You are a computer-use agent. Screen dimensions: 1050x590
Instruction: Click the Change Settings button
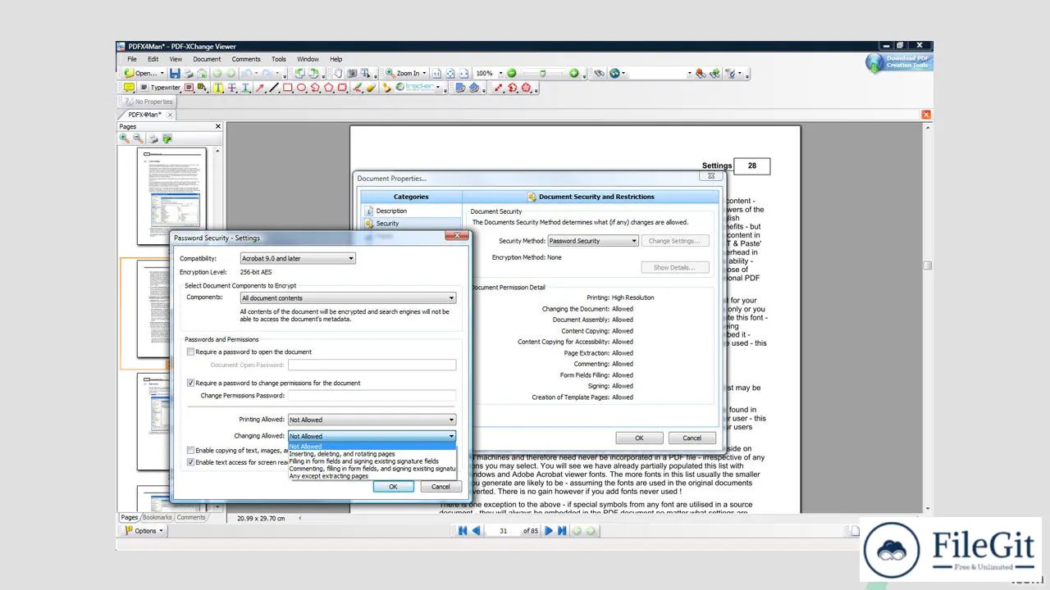coord(674,241)
